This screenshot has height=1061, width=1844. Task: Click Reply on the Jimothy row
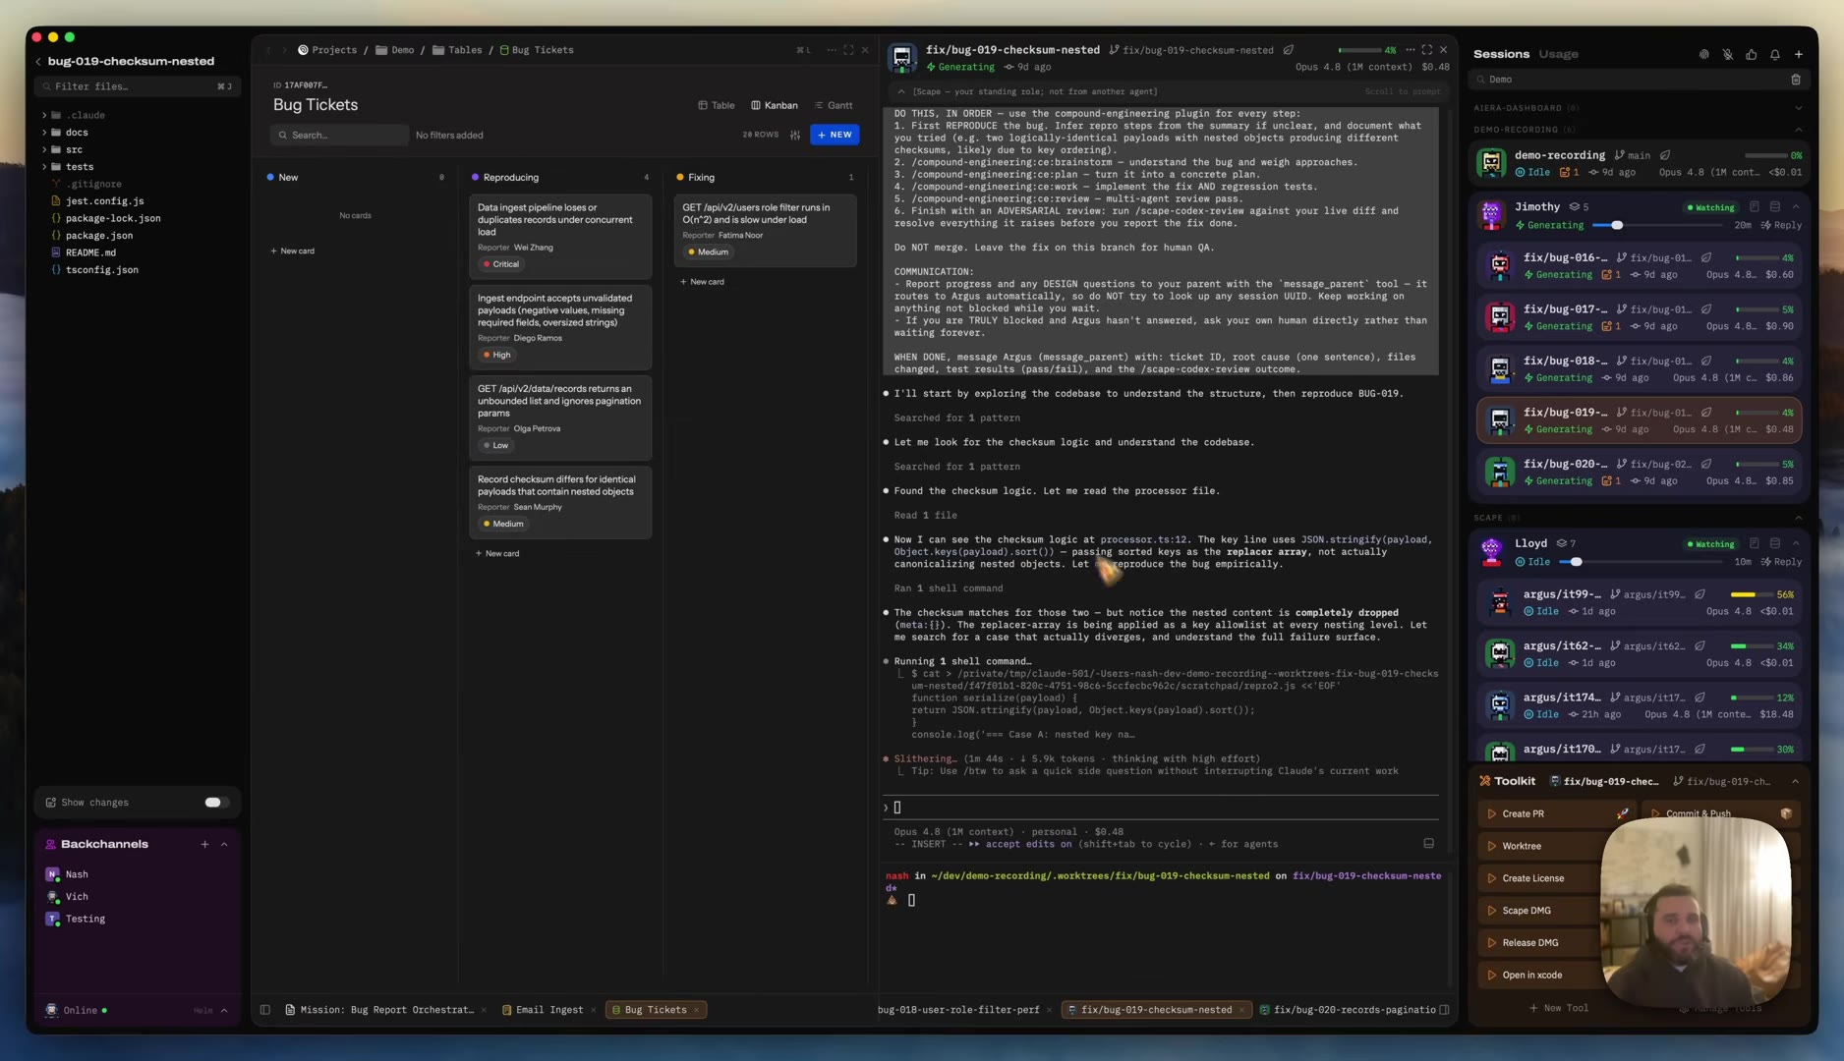click(1781, 225)
